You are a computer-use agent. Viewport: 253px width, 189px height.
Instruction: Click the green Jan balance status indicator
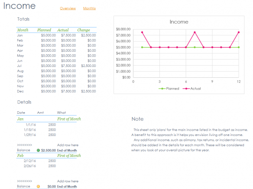[38, 150]
